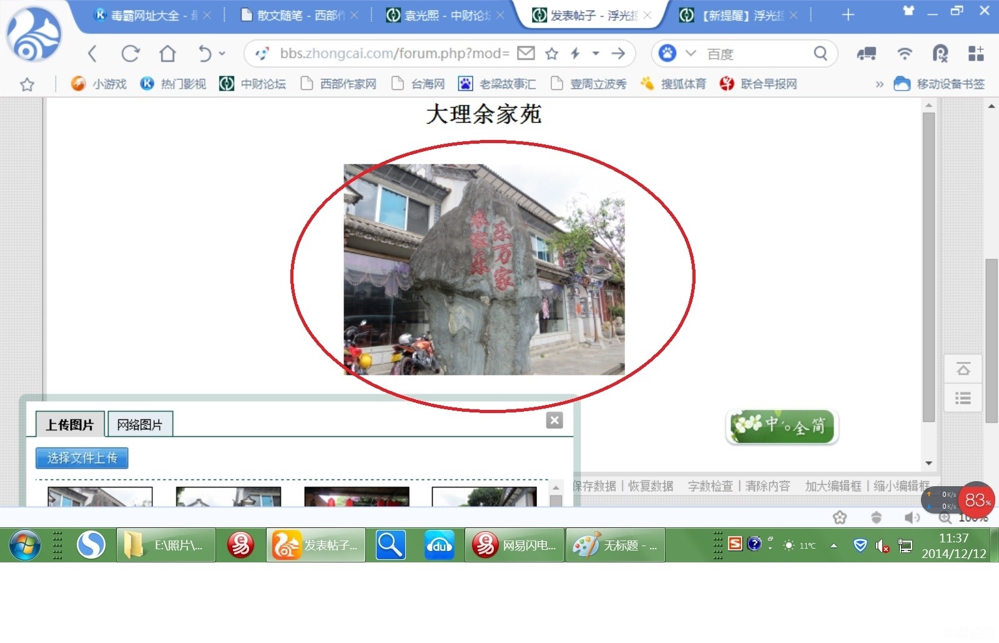Open the browser zoom magnifier icon
999x643 pixels.
point(945,517)
